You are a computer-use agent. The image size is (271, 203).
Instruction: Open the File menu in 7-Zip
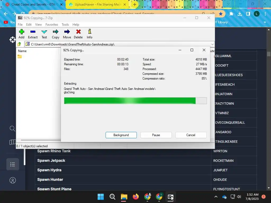pos(20,25)
